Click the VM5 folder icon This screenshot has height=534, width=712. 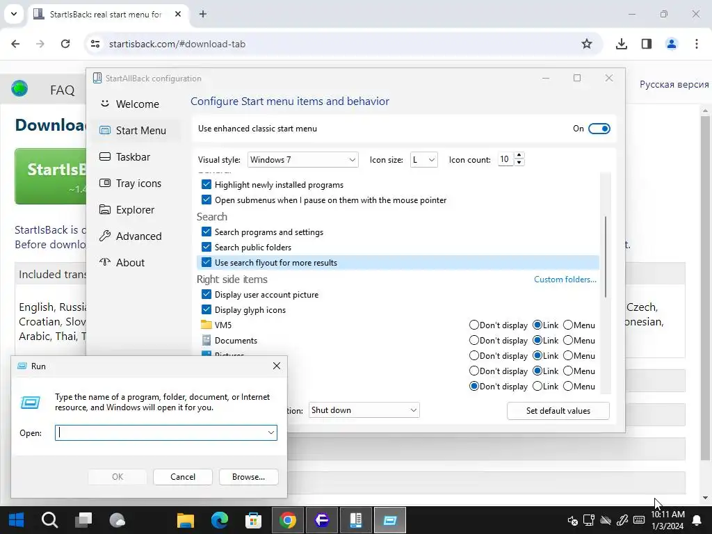[x=206, y=325]
